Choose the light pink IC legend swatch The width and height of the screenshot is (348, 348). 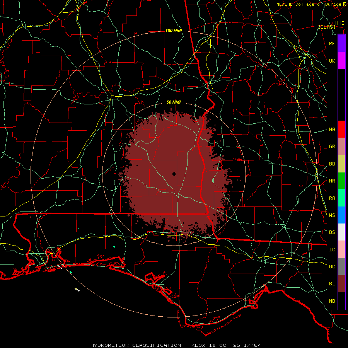click(x=341, y=249)
